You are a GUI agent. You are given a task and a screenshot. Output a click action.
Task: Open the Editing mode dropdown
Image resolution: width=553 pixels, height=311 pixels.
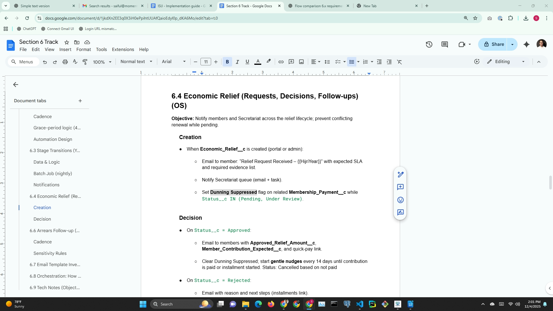[x=506, y=62]
